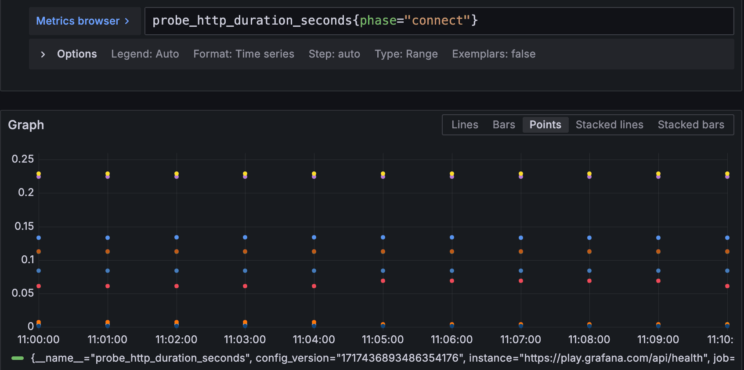The height and width of the screenshot is (370, 744).
Task: Click the Legend: Auto option
Action: click(145, 54)
